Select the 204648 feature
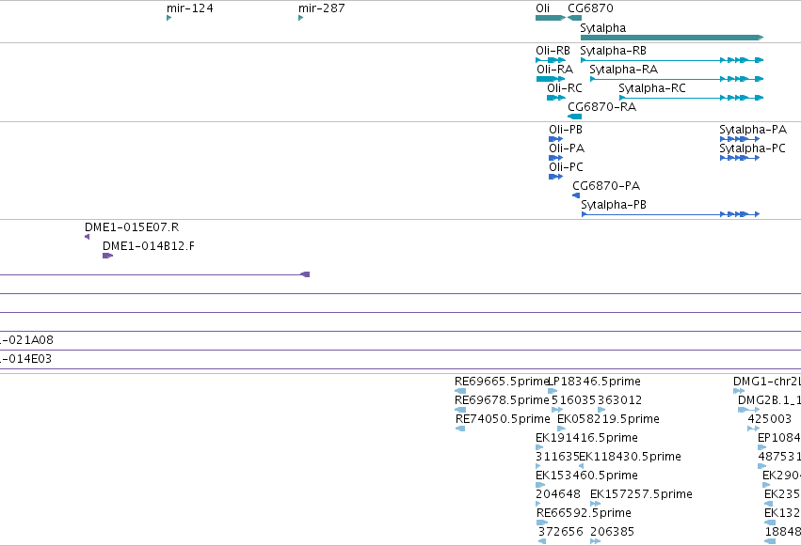Screen dimensions: 801x546 pos(537,504)
